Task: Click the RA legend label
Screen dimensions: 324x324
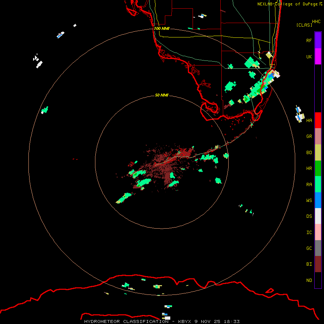Action: tap(309, 185)
